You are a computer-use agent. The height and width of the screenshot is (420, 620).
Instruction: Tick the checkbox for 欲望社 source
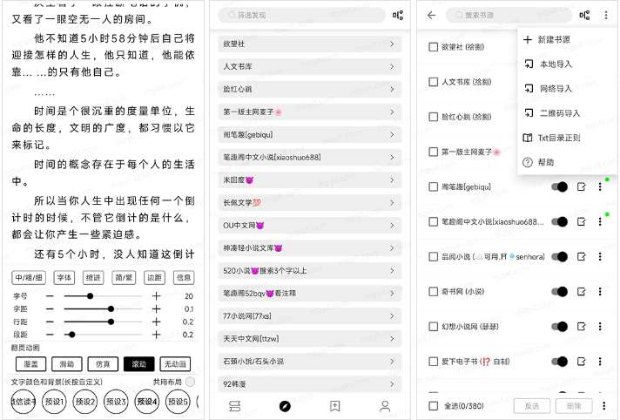coord(434,47)
